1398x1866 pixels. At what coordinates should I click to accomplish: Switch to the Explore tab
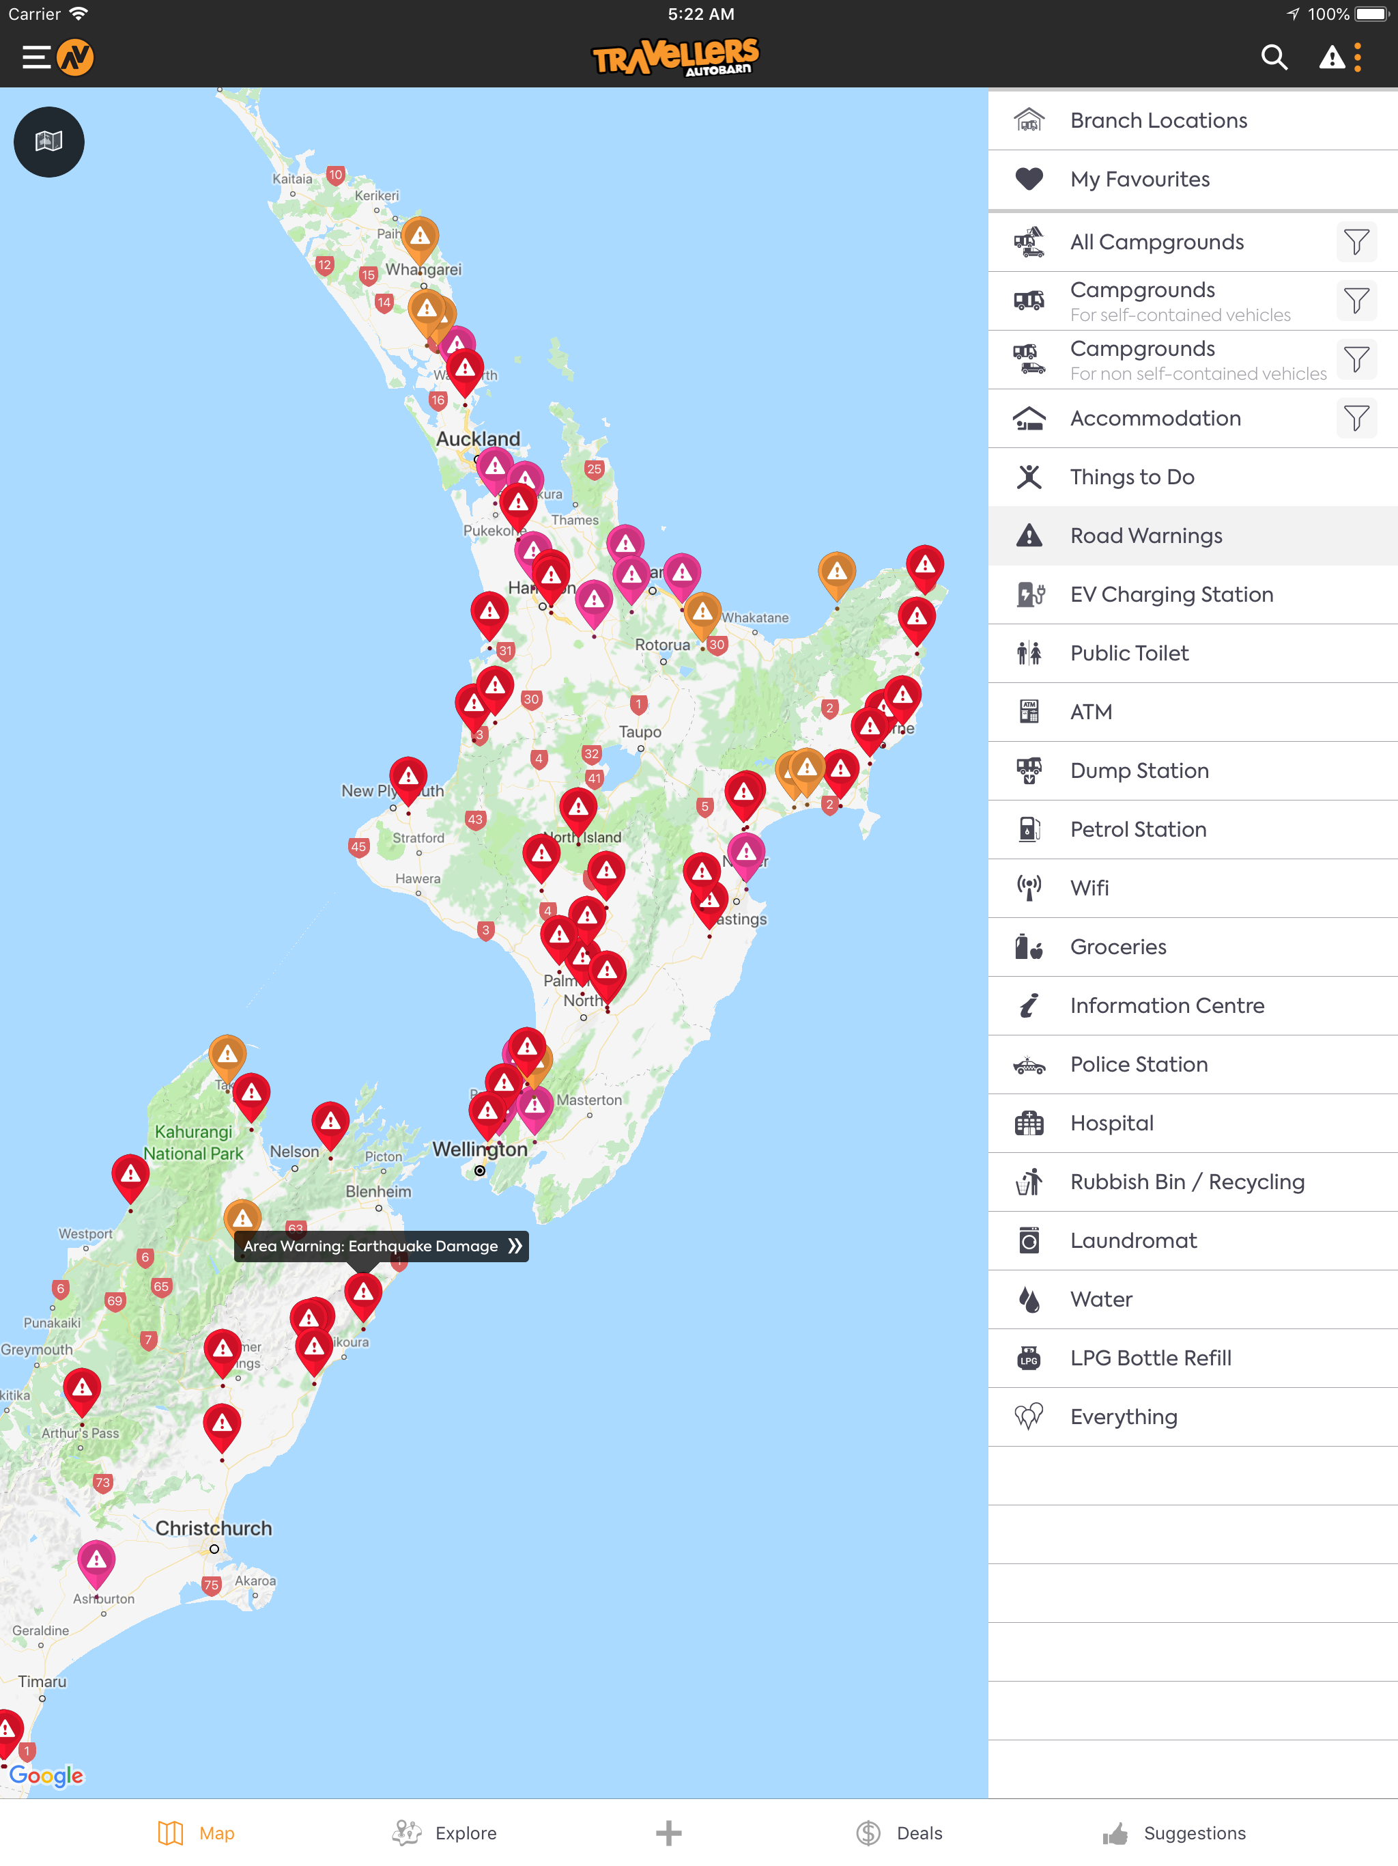click(445, 1833)
